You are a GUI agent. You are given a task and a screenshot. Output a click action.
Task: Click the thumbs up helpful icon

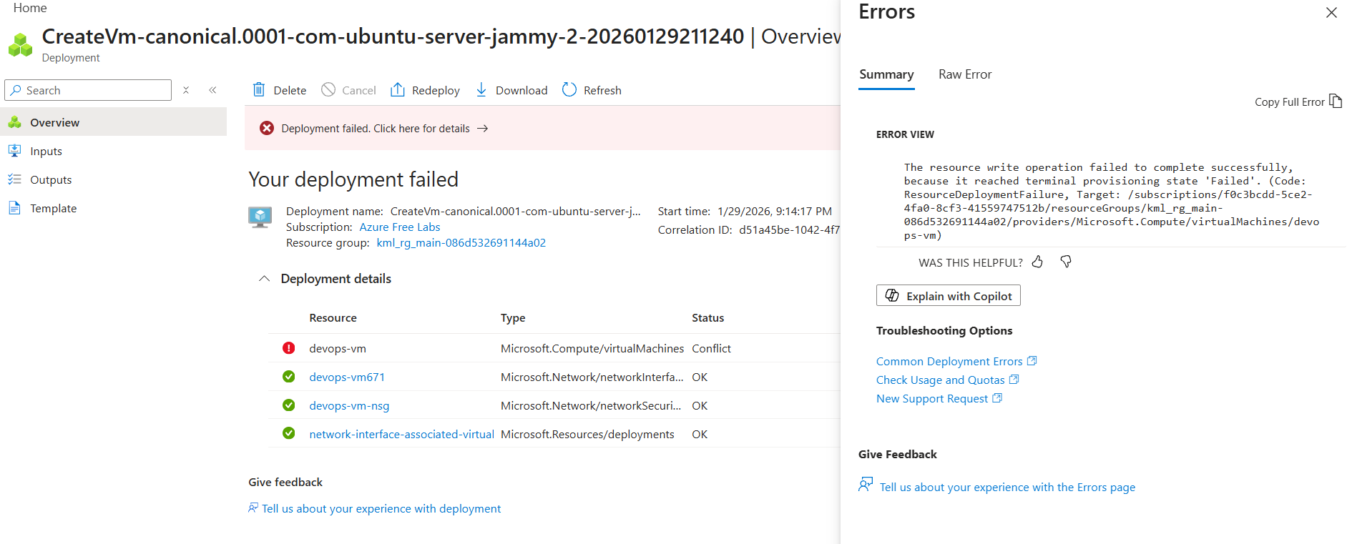point(1037,262)
